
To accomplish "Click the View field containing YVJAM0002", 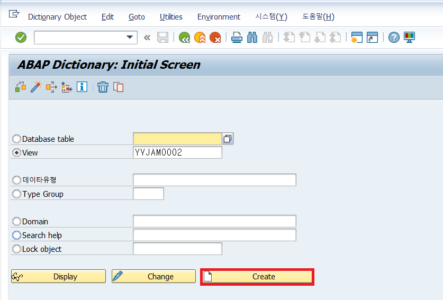I will [x=177, y=152].
